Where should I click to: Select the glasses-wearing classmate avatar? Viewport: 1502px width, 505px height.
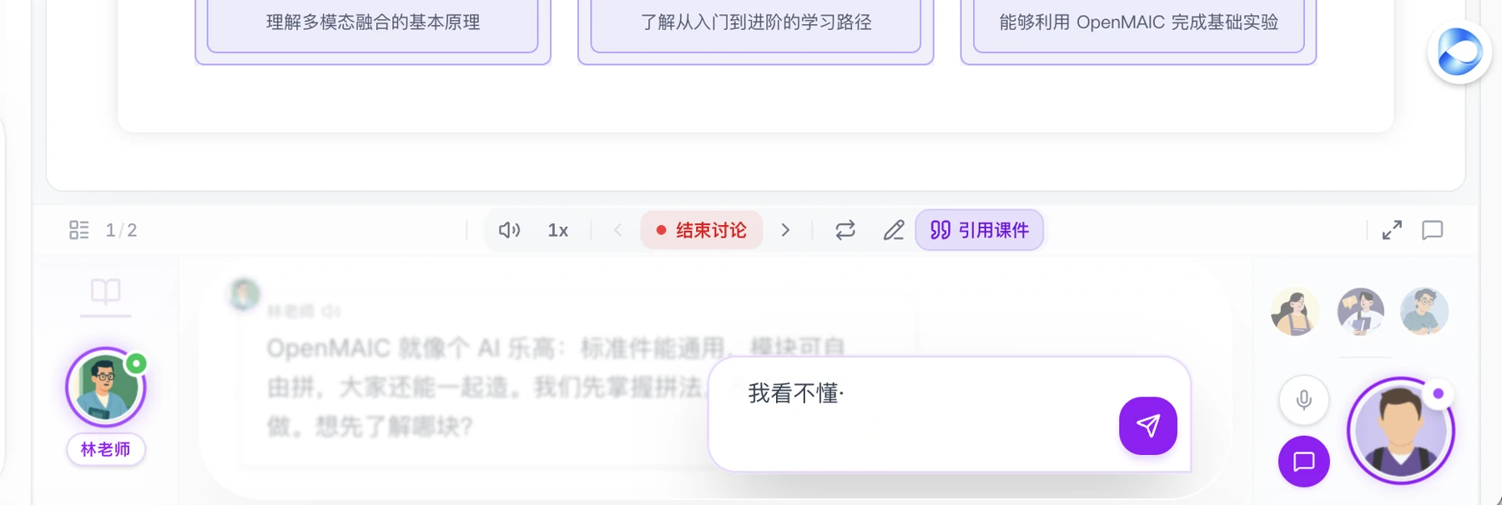(x=1424, y=312)
